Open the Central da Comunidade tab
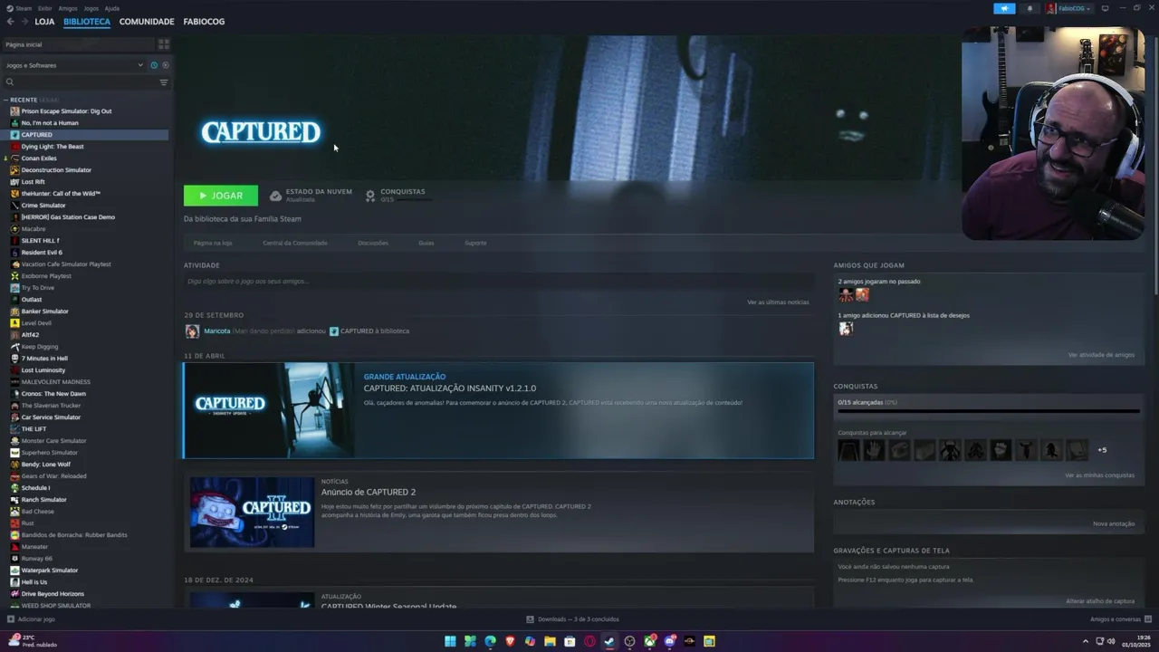This screenshot has width=1159, height=652. (x=295, y=243)
